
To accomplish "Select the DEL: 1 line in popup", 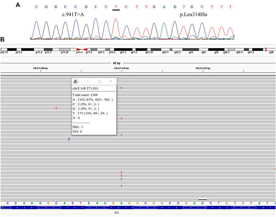I will [78, 127].
